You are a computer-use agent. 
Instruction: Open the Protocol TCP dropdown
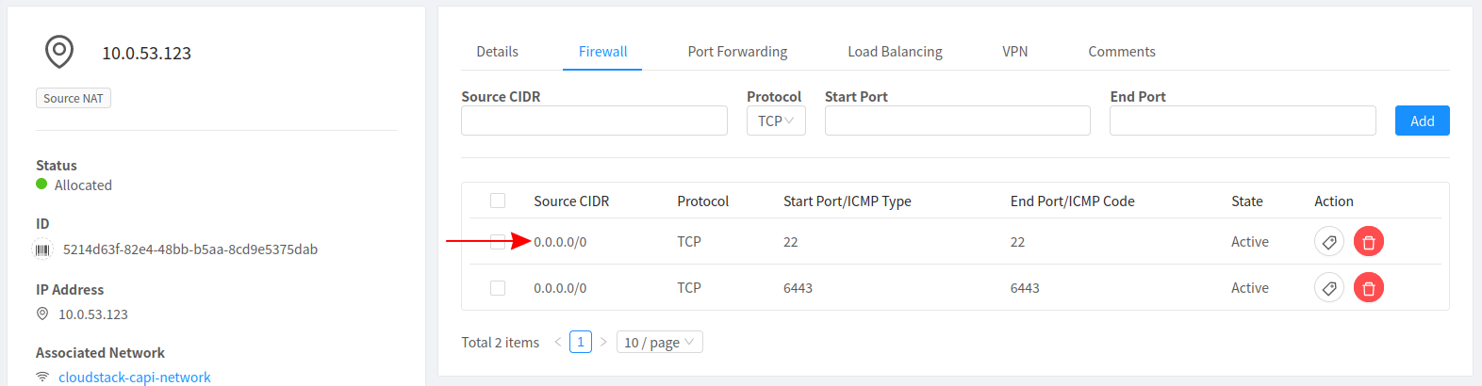click(x=775, y=121)
